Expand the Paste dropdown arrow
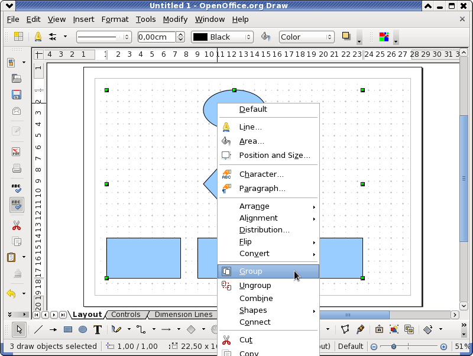The height and width of the screenshot is (356, 473). point(24,257)
